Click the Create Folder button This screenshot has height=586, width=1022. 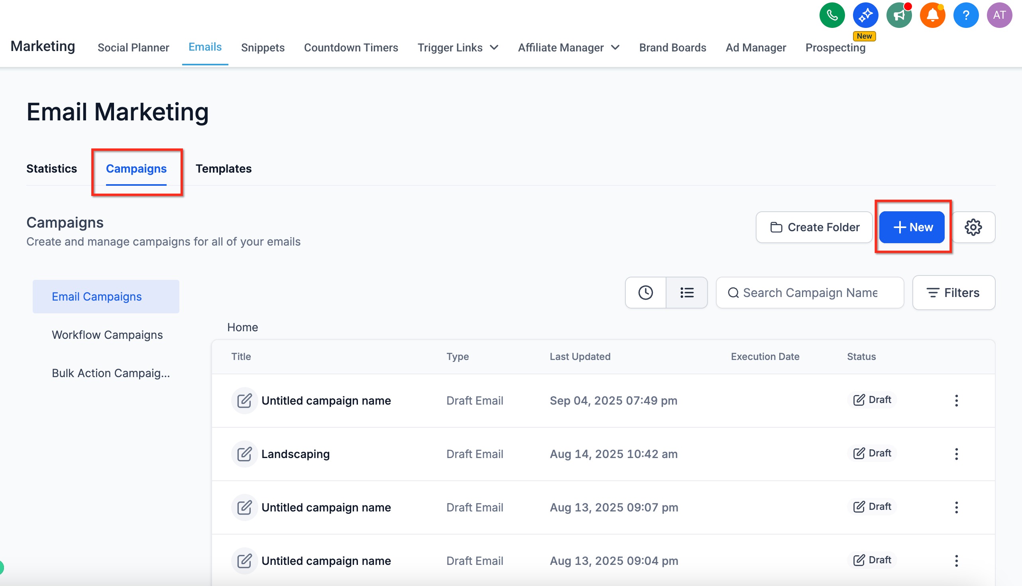[814, 227]
